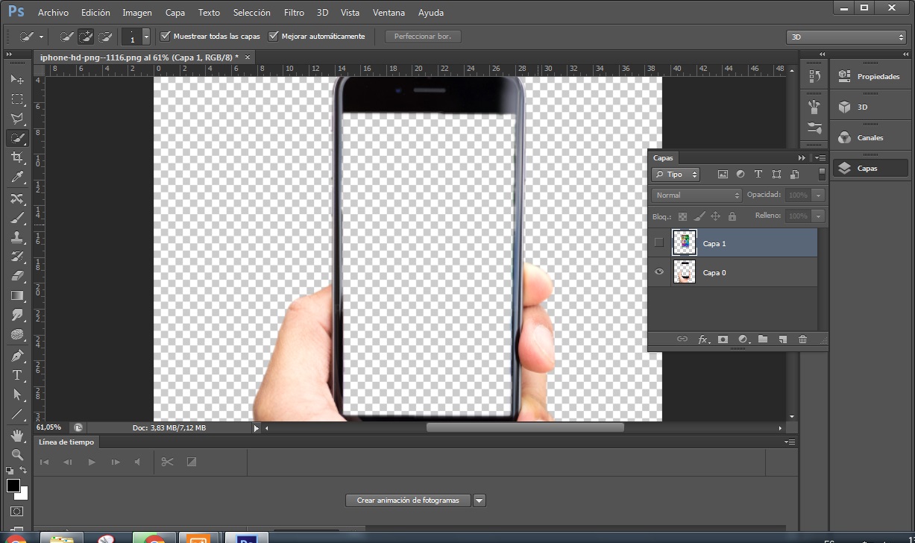The width and height of the screenshot is (915, 543).
Task: Open the Imagen menu
Action: tap(137, 13)
